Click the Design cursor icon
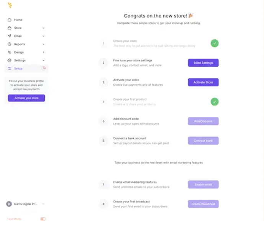The width and height of the screenshot is (264, 241). (x=10, y=52)
